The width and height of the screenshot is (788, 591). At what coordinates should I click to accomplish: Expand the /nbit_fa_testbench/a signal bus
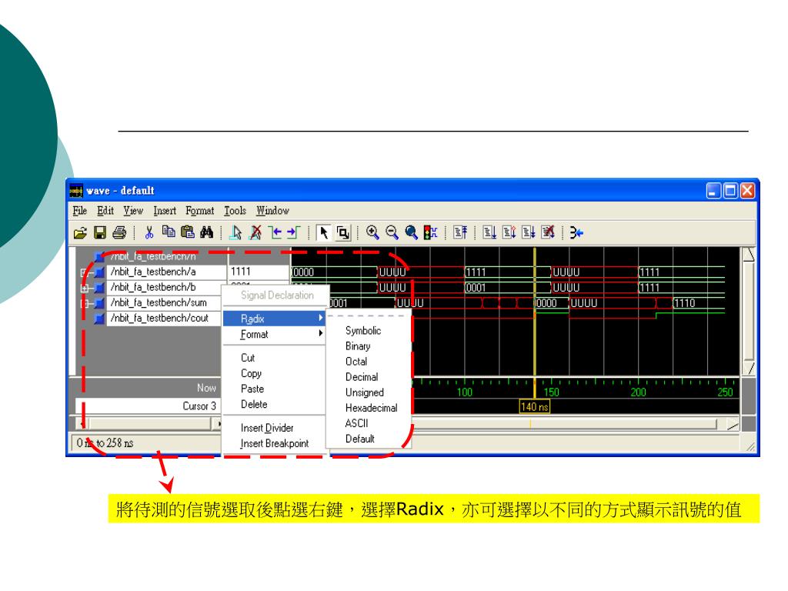point(85,273)
